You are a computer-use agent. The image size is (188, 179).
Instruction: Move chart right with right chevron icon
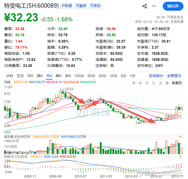[160, 83]
